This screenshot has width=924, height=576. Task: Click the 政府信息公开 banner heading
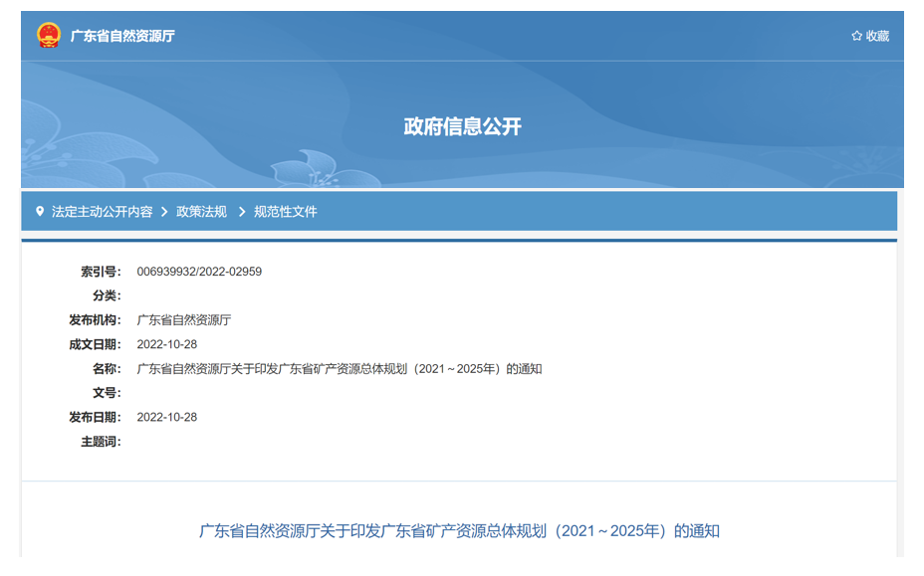point(461,126)
